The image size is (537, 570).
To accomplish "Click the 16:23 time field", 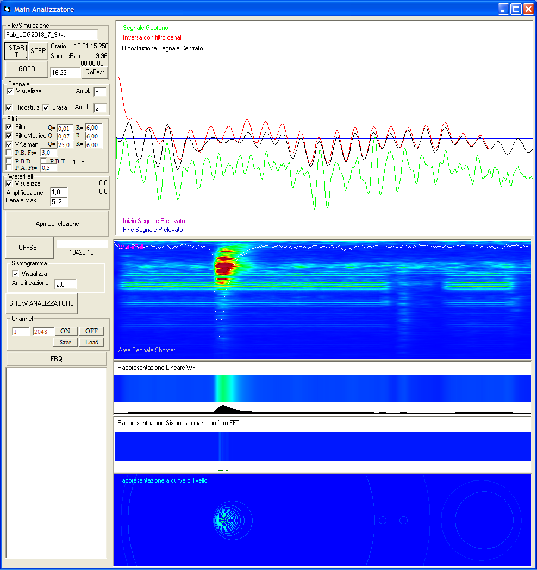I will pos(65,72).
